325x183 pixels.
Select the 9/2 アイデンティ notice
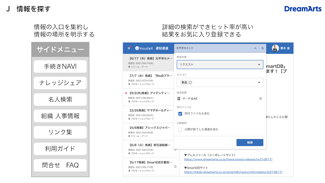click(148, 97)
